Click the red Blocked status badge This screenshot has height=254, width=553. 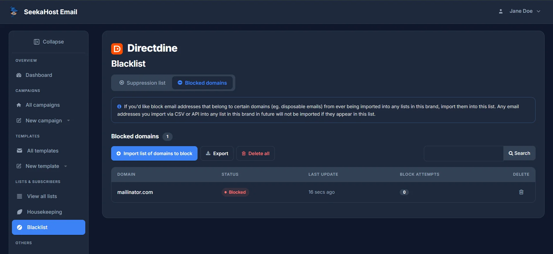point(235,192)
